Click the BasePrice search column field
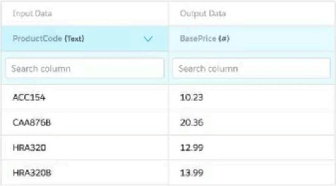The height and width of the screenshot is (186, 336). (x=251, y=68)
